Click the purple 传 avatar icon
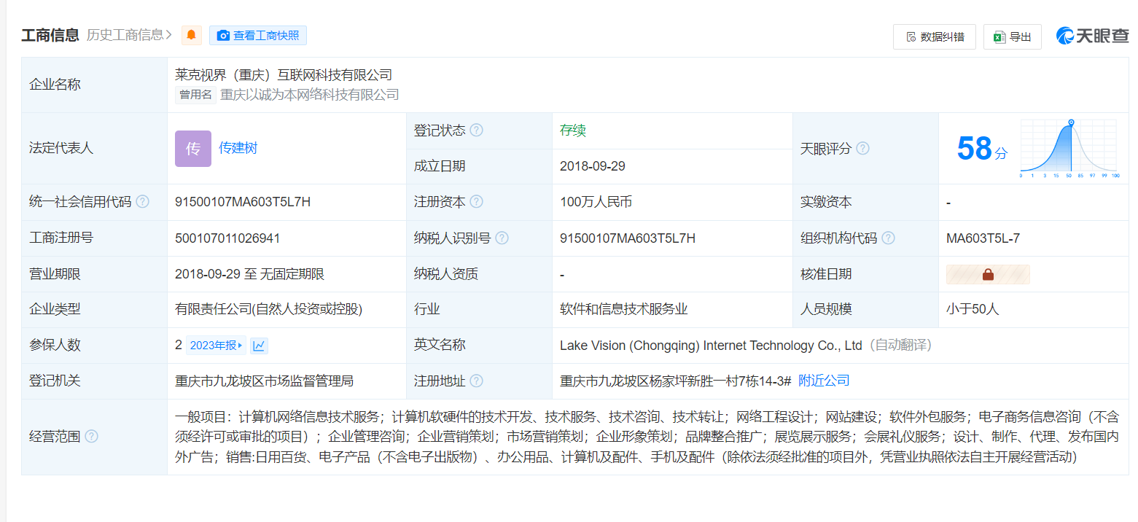Viewport: 1138px width, 522px height. coord(193,149)
